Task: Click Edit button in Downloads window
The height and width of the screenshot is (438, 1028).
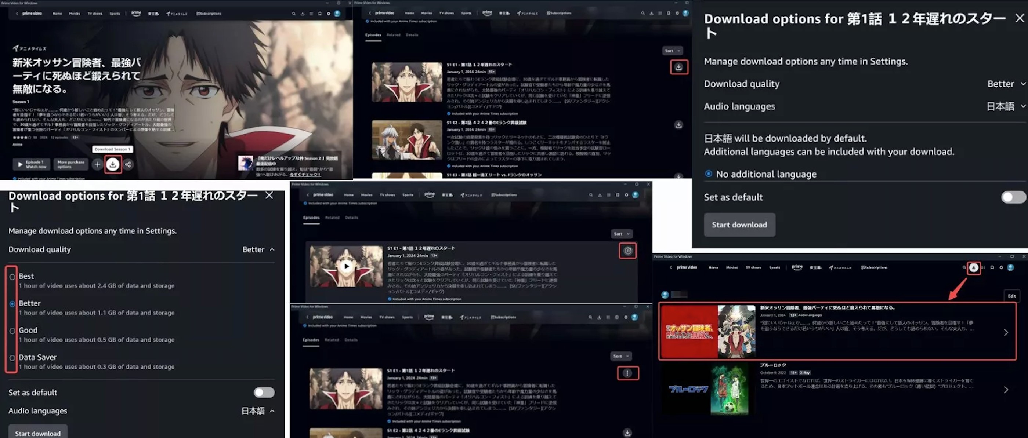Action: click(x=1011, y=296)
